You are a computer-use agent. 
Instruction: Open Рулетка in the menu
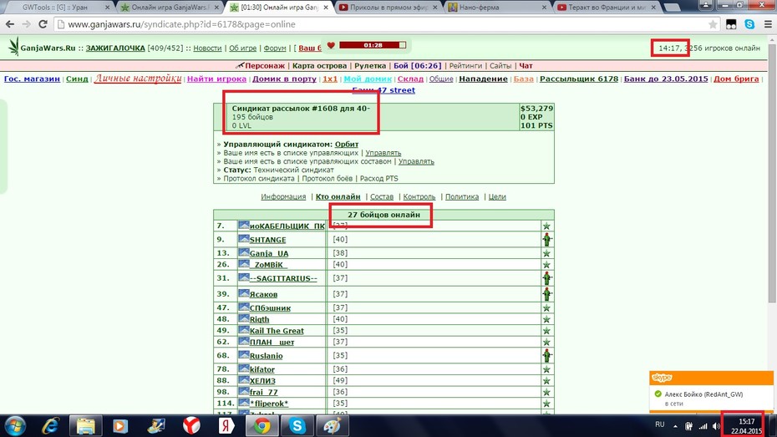370,65
